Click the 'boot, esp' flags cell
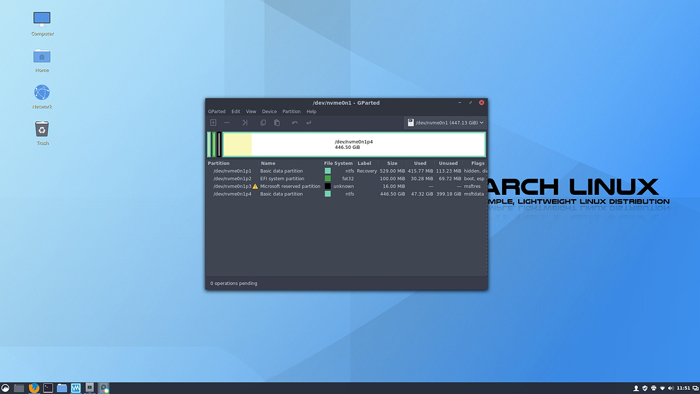This screenshot has width=700, height=394. pyautogui.click(x=474, y=179)
